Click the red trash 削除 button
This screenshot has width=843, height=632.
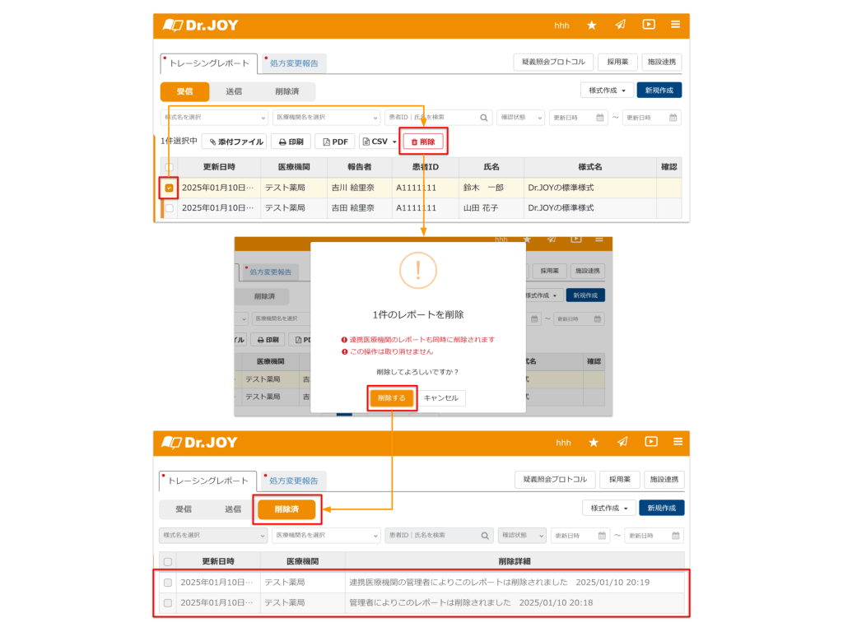point(423,142)
